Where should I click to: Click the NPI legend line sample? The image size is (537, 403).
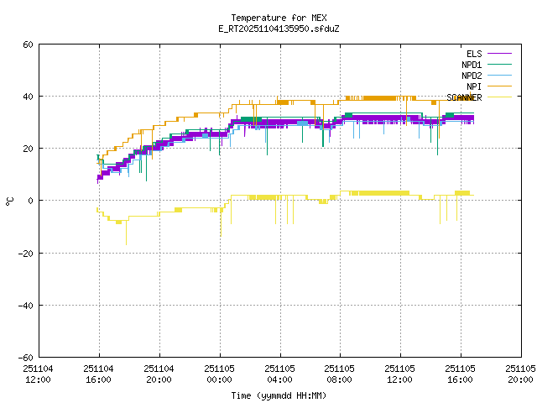tap(498, 86)
